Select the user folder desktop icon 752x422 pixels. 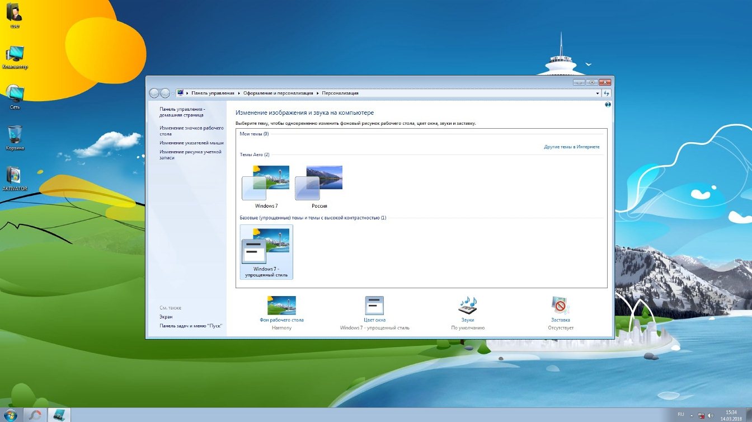pyautogui.click(x=15, y=15)
